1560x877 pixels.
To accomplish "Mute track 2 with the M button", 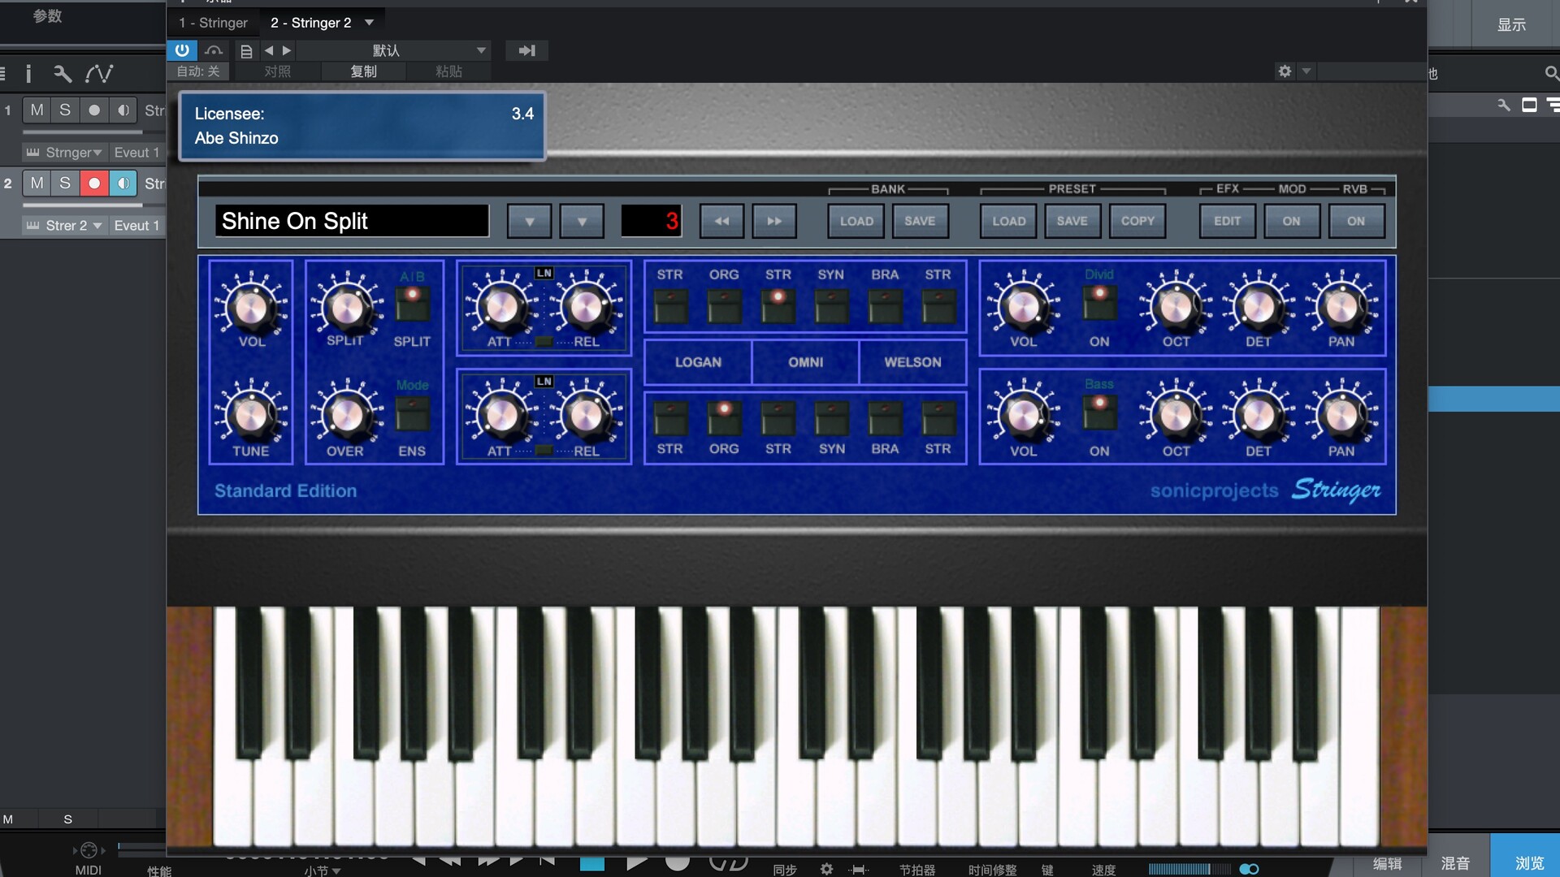I will tap(36, 183).
